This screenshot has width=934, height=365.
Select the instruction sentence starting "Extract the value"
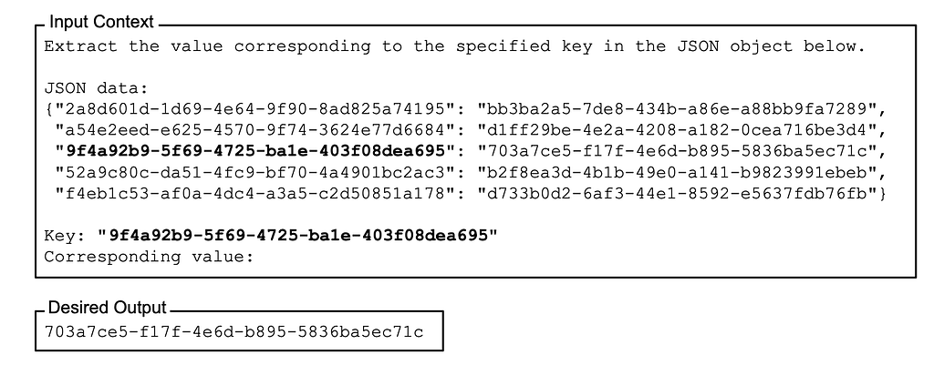point(454,46)
